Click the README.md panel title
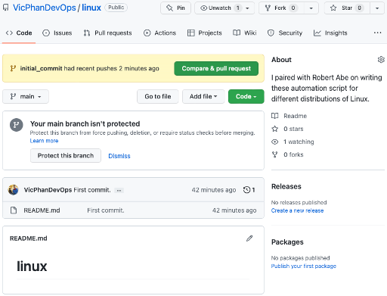 point(29,238)
